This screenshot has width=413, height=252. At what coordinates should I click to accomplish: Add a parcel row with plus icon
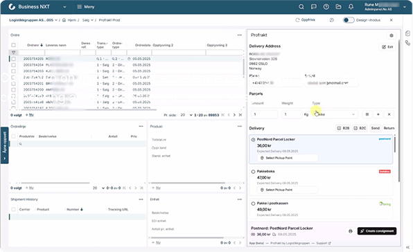pyautogui.click(x=378, y=114)
